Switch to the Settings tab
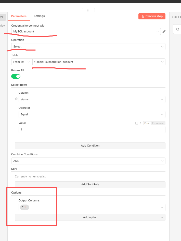181x241 pixels. click(x=39, y=16)
